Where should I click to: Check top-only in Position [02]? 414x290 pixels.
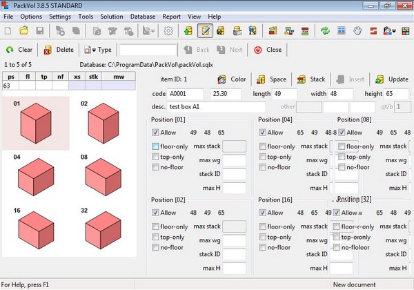155,237
